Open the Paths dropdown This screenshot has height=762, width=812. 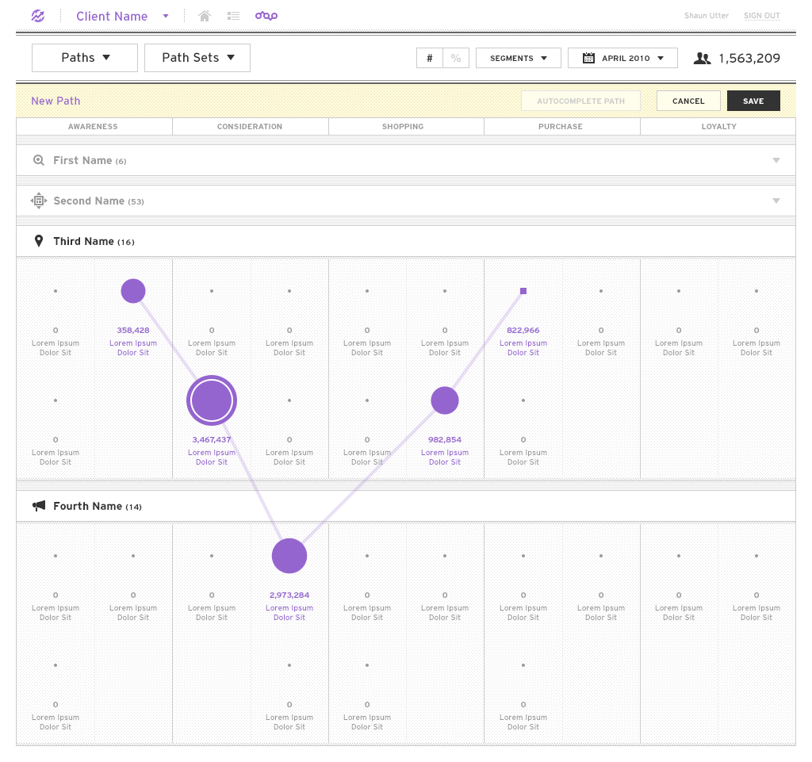85,58
